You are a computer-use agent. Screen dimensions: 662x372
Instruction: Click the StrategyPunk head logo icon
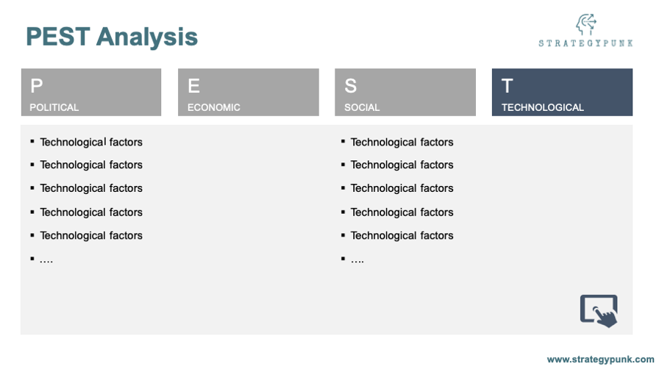point(586,24)
